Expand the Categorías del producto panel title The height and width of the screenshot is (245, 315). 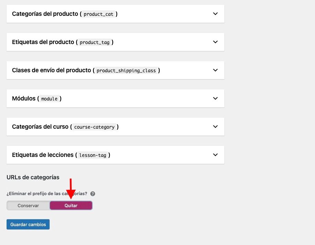coord(65,14)
